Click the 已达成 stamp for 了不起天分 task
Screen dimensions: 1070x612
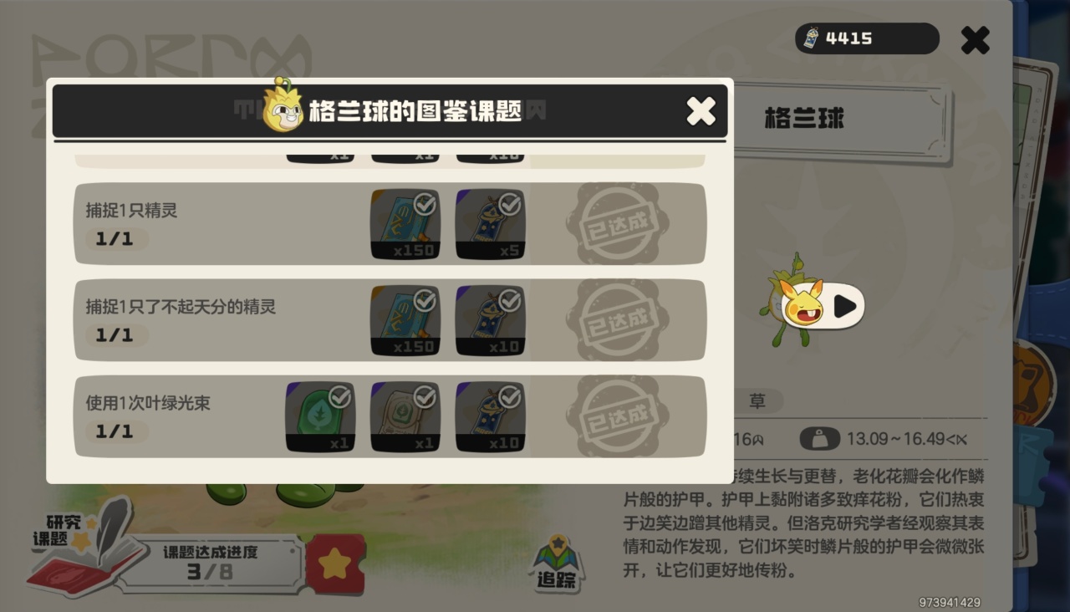click(617, 320)
